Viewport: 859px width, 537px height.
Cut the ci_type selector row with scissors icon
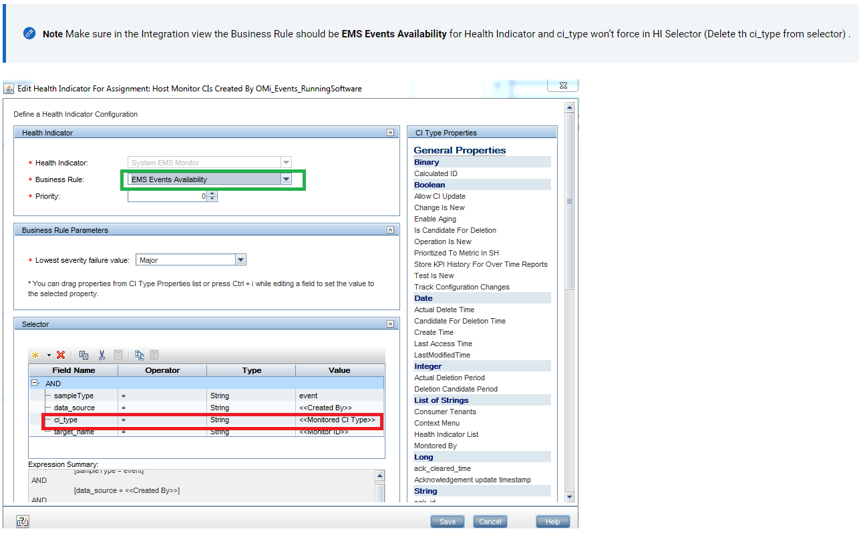(x=102, y=355)
